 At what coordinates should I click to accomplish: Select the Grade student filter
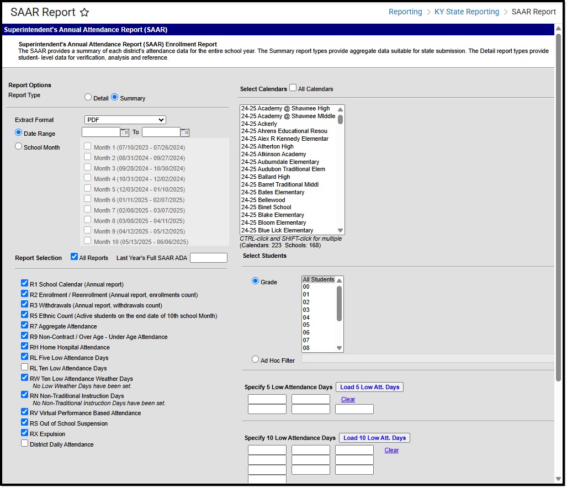[255, 281]
